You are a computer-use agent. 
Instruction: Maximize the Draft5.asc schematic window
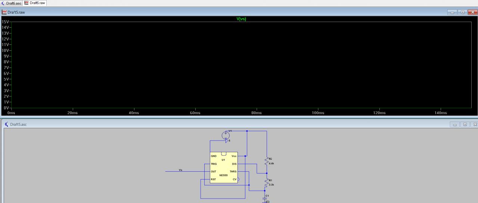[465, 124]
